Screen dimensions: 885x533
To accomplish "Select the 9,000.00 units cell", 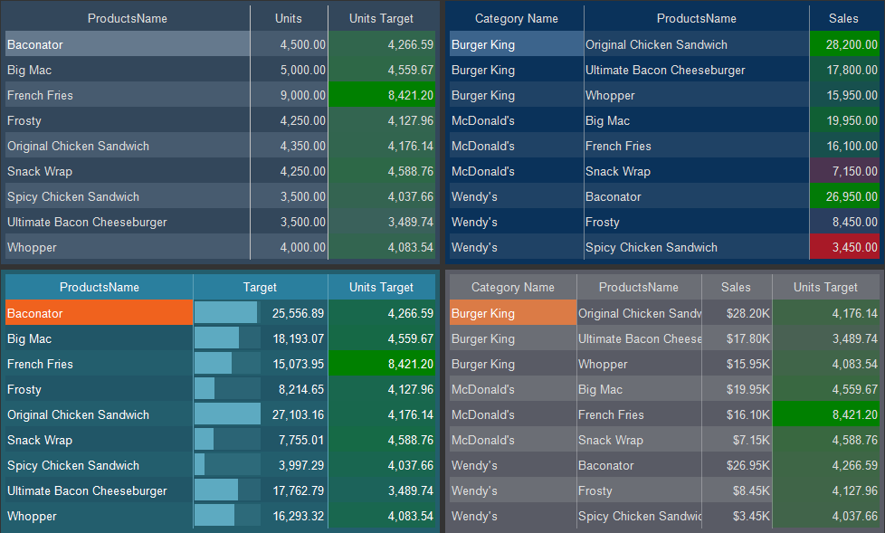I will [290, 95].
